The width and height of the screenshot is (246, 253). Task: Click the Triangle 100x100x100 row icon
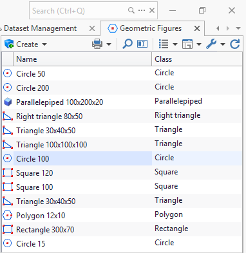pos(8,144)
